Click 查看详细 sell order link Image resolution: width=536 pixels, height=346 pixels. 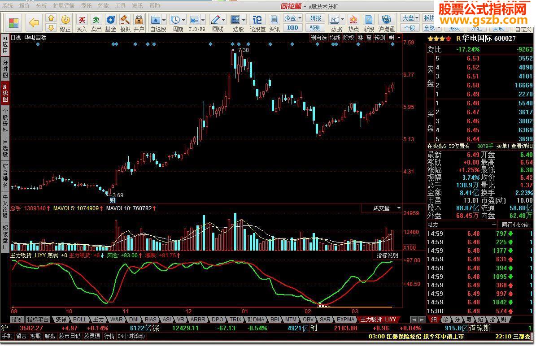(522, 146)
